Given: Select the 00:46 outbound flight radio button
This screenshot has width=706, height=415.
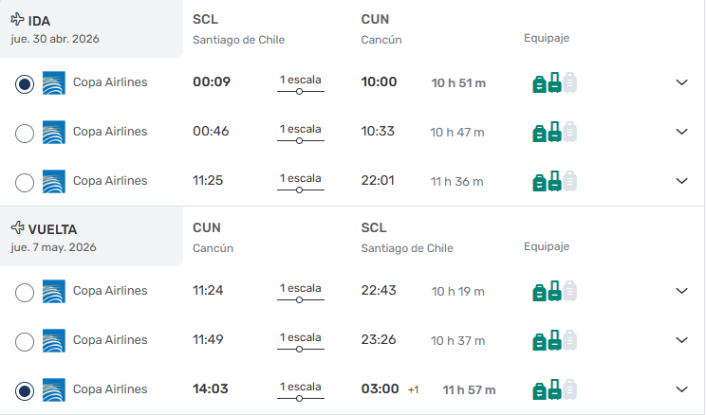Looking at the screenshot, I should pyautogui.click(x=26, y=134).
